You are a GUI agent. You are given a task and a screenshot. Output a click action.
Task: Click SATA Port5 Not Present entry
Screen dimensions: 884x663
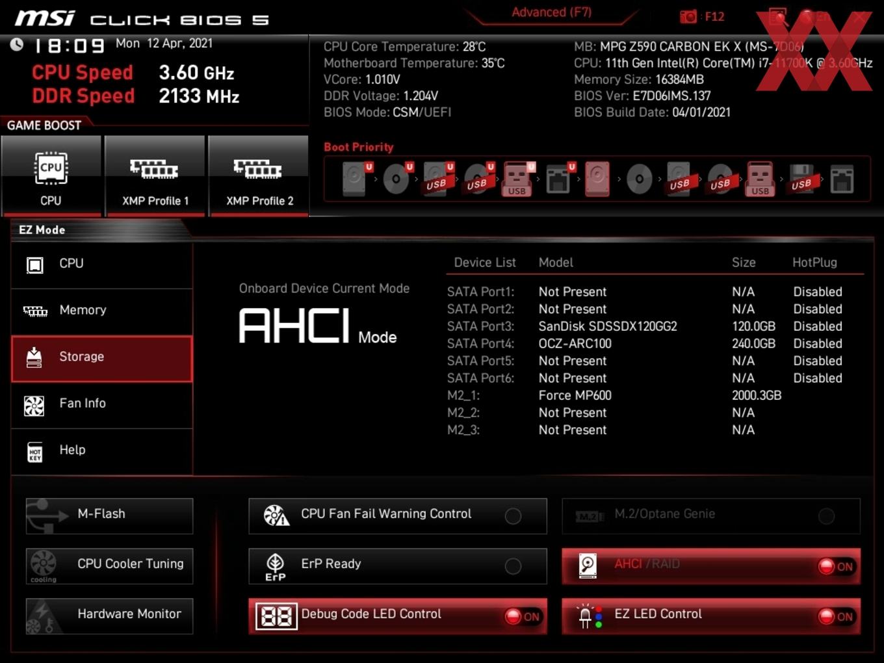[x=572, y=361]
